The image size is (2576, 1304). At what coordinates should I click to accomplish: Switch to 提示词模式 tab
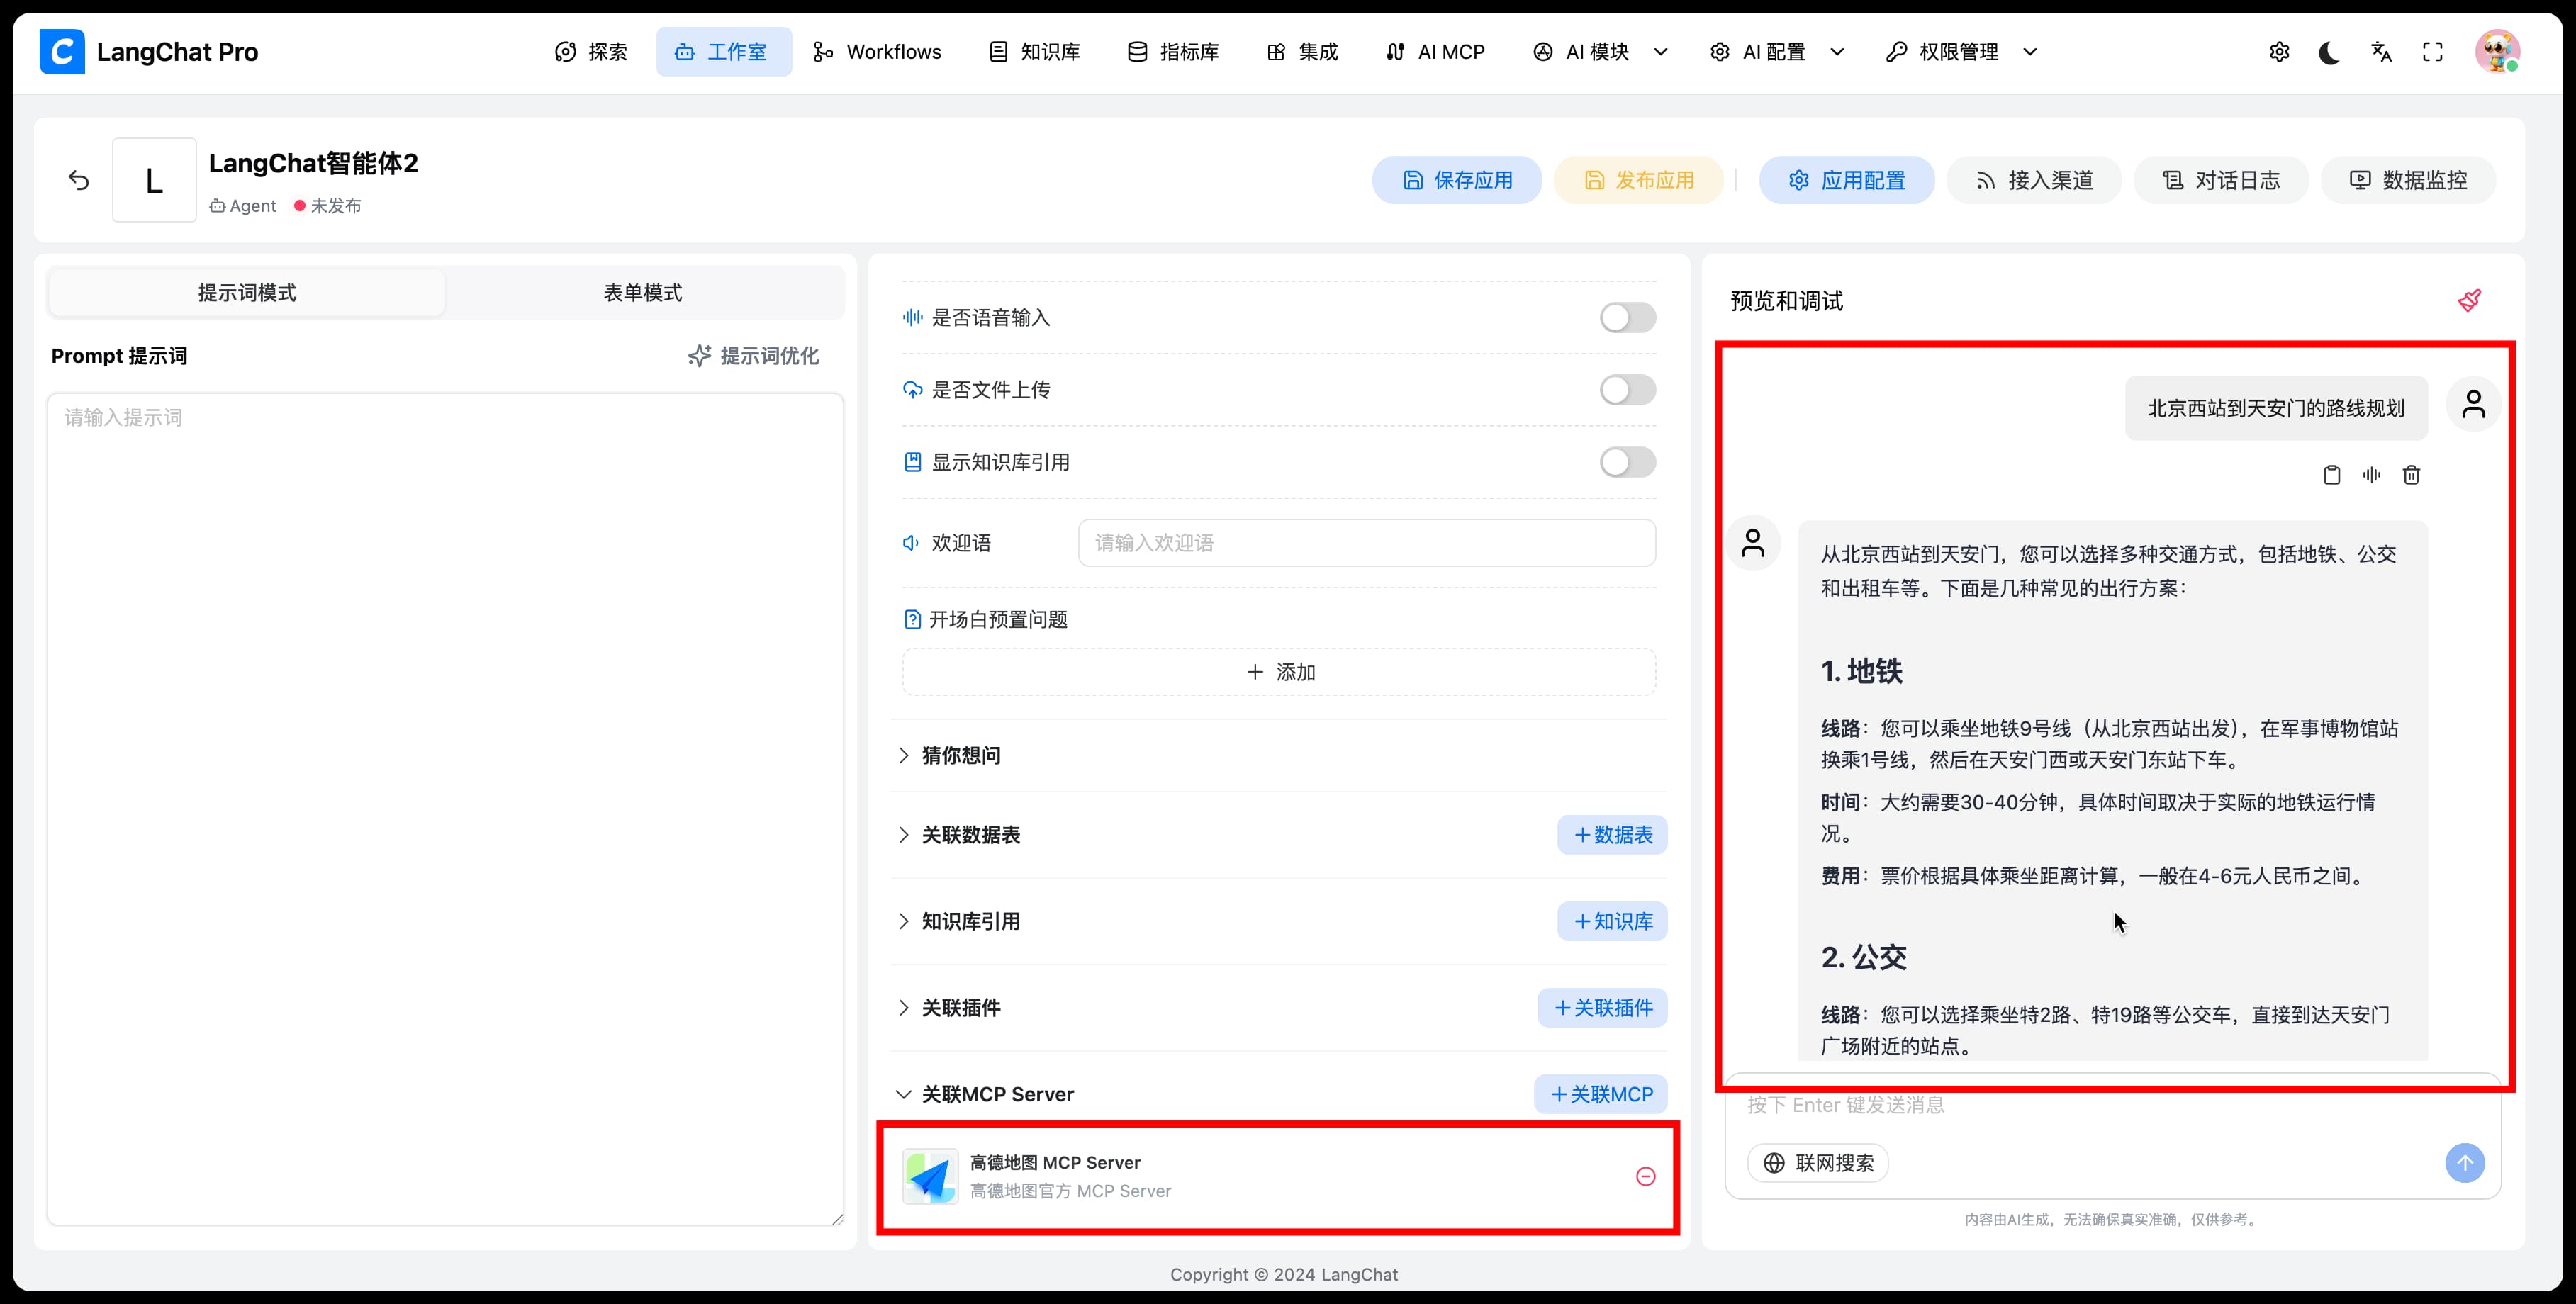pyautogui.click(x=247, y=292)
